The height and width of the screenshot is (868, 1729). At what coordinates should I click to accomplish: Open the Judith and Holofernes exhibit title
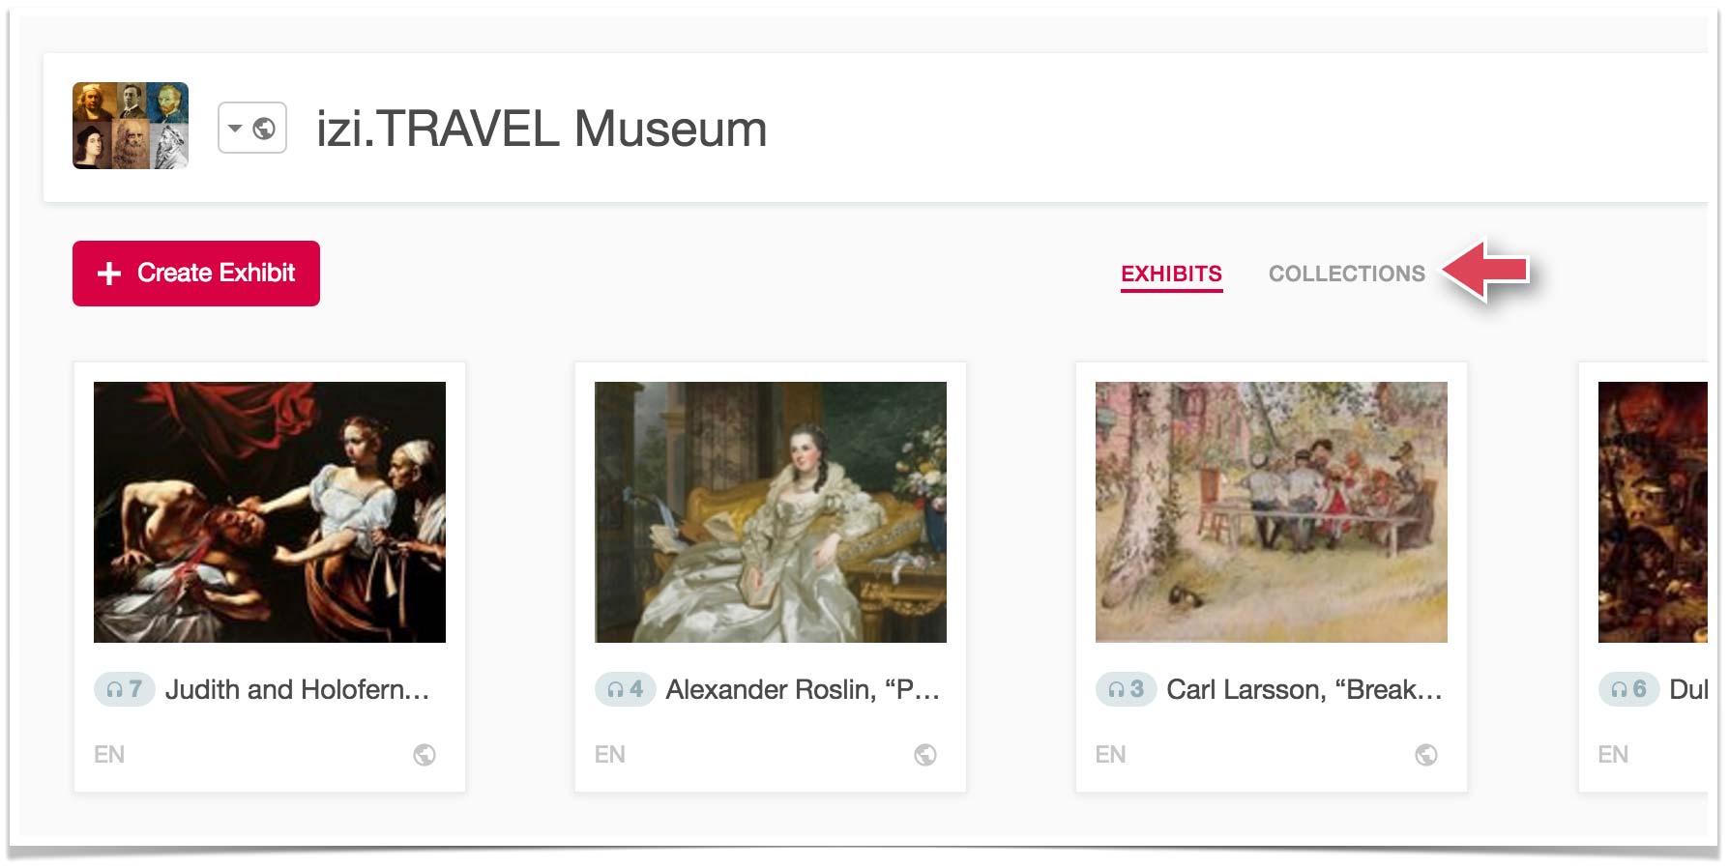(297, 689)
